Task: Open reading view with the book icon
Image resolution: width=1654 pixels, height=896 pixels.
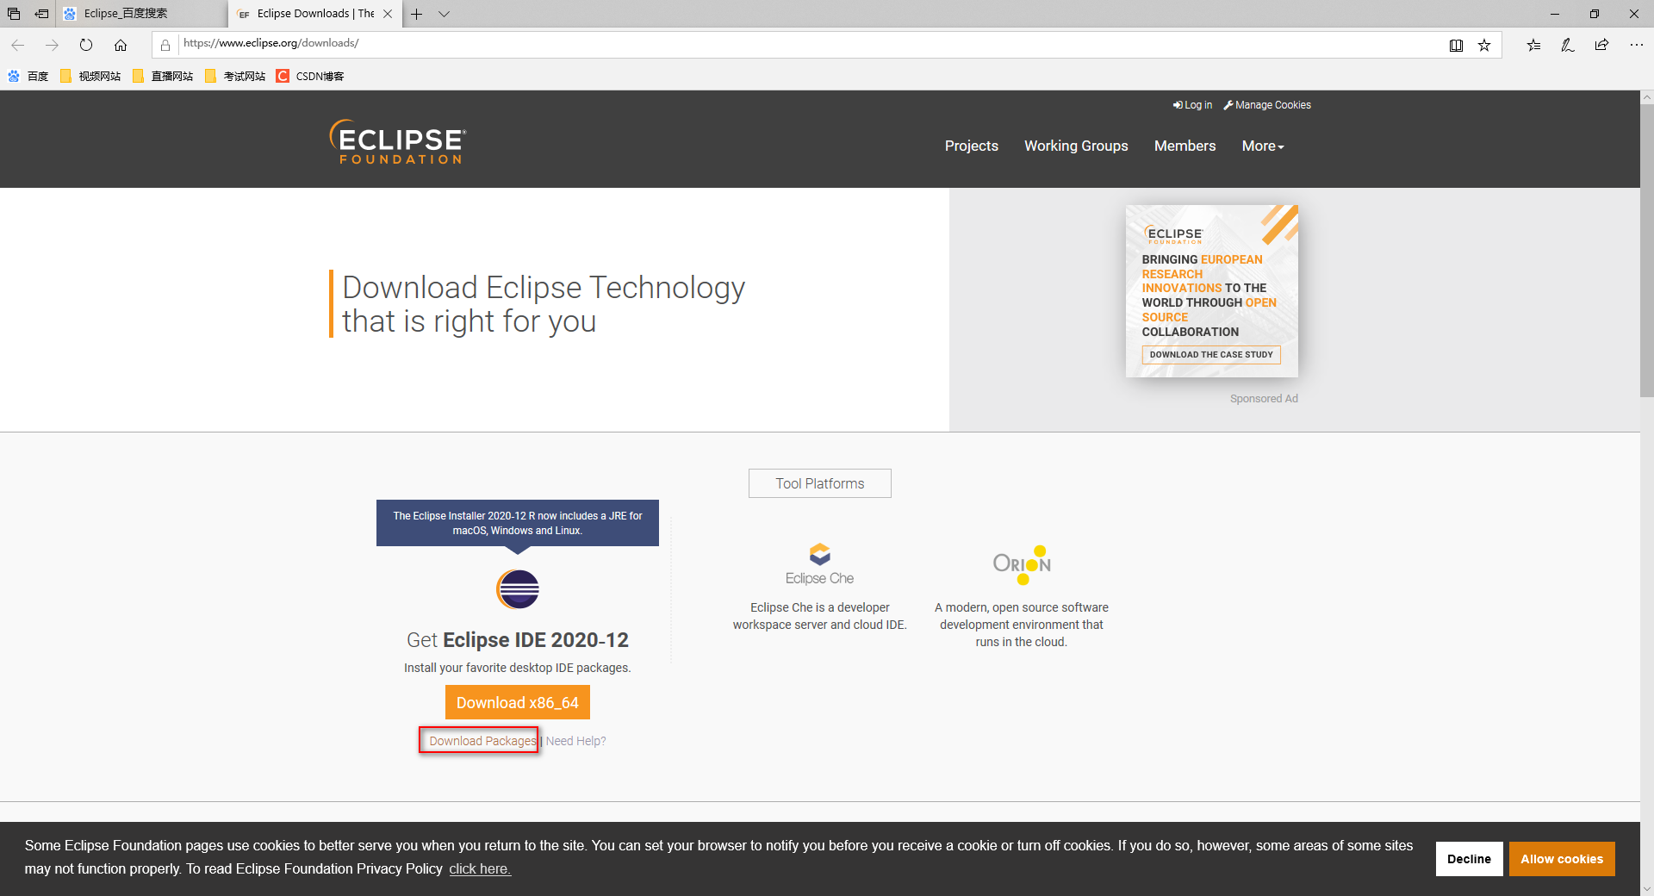Action: 1457,45
